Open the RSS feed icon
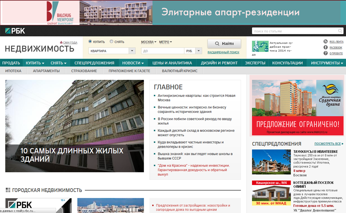346x213 pixels. (325, 42)
